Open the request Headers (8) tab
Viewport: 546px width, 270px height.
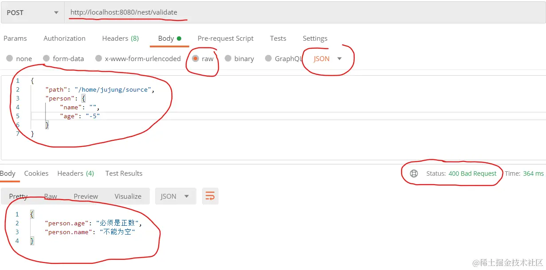[x=120, y=39]
